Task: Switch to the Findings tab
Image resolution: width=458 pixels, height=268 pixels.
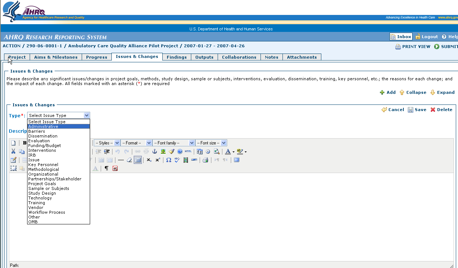Action: tap(177, 57)
